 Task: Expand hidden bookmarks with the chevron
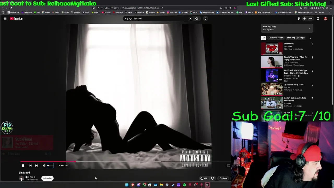point(329,12)
